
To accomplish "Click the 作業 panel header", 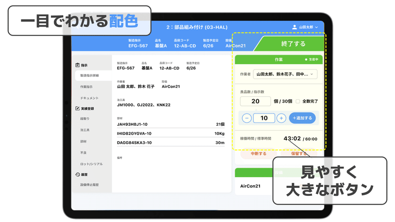I will click(278, 60).
